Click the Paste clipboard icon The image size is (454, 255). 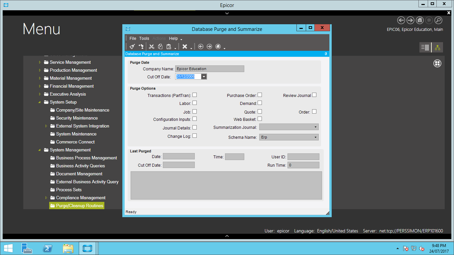coord(169,46)
